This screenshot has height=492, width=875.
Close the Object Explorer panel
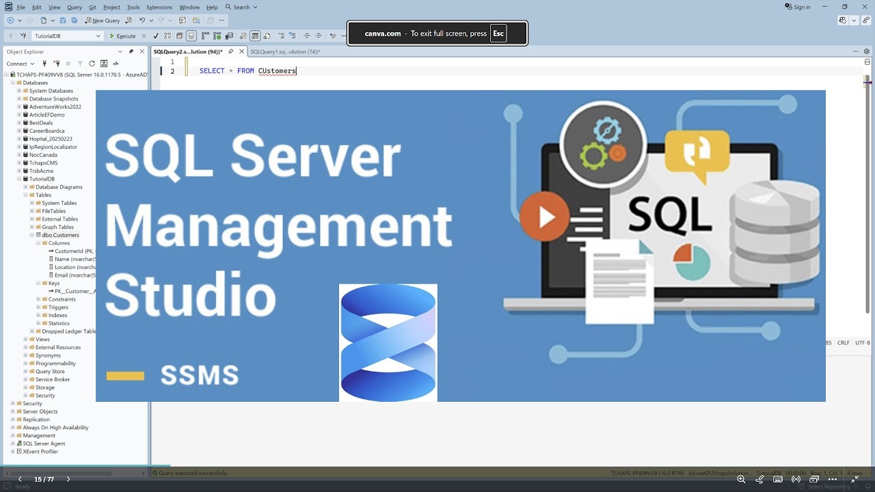(142, 51)
